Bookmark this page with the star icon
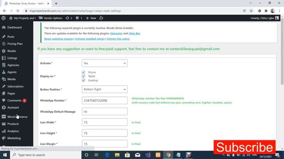The height and width of the screenshot is (159, 284). 251,11
